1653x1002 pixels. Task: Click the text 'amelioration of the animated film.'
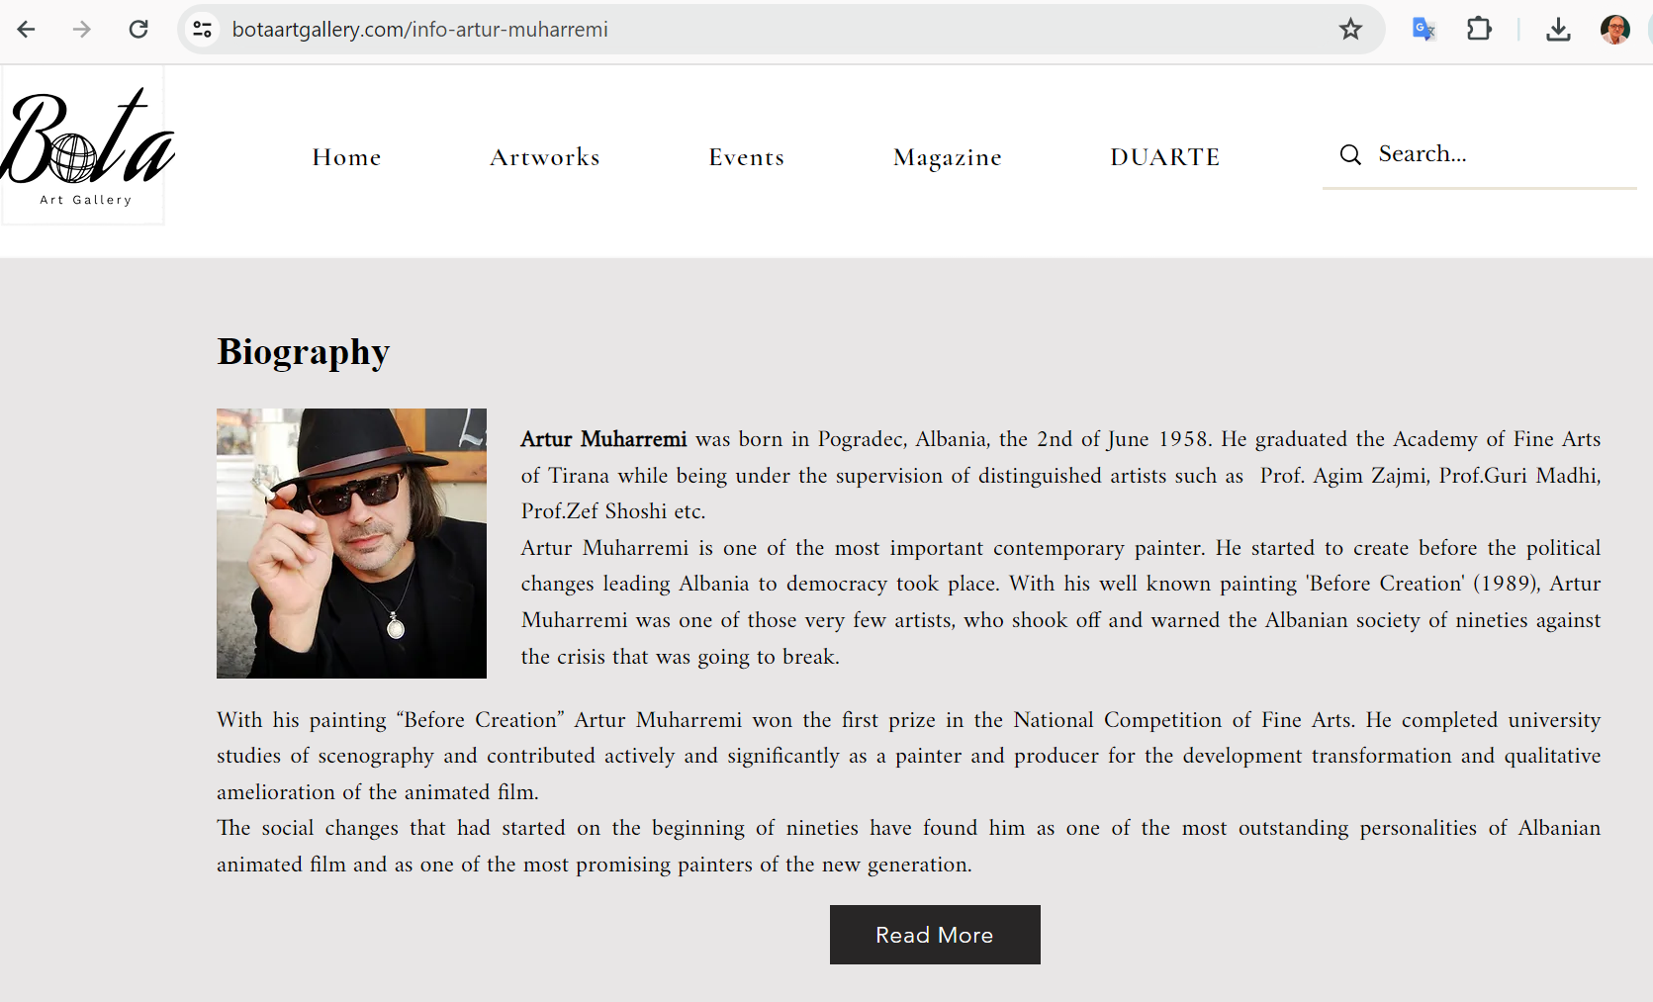coord(378,792)
